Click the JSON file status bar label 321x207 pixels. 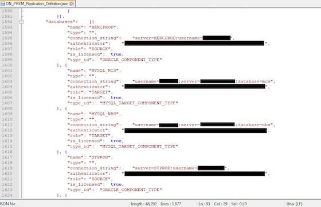(x=8, y=204)
